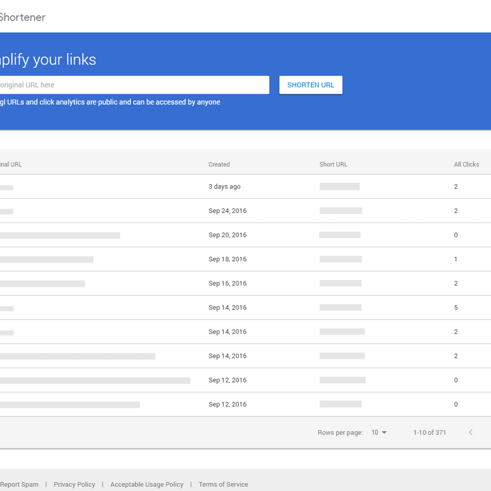Go to previous page using chevron arrow

[x=471, y=432]
